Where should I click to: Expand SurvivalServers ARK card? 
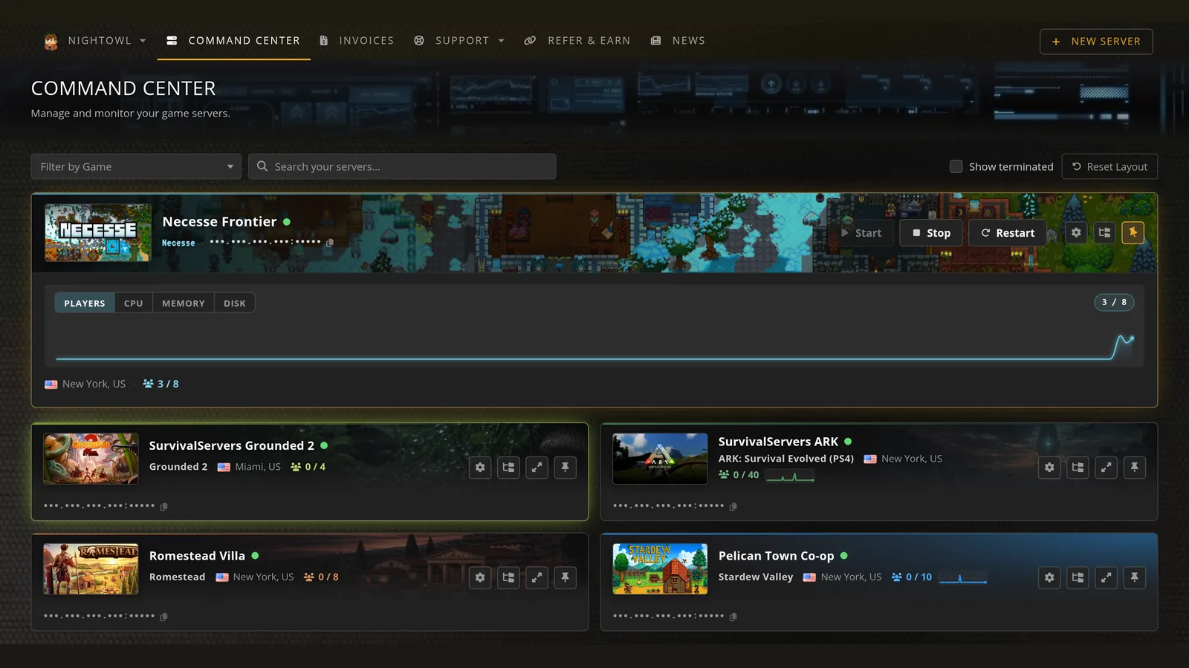1106,468
